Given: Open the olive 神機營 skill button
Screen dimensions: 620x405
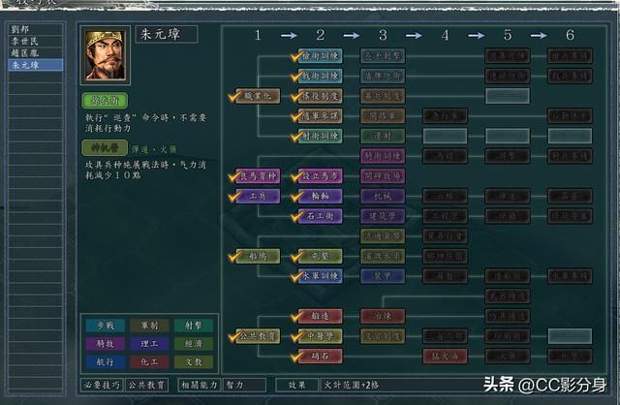Looking at the screenshot, I should 106,148.
